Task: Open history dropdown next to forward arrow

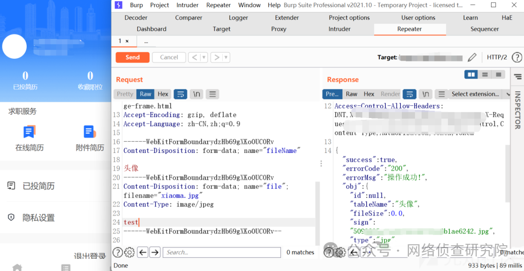Action: (x=226, y=57)
